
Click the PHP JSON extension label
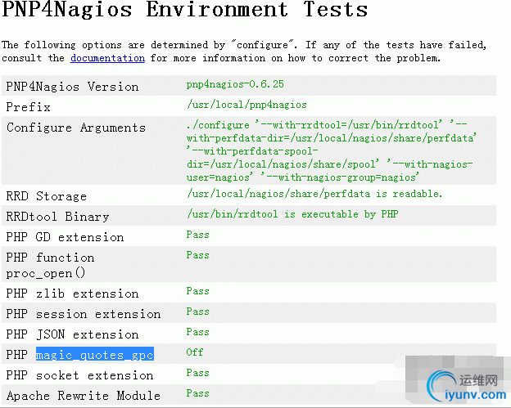[x=72, y=334]
